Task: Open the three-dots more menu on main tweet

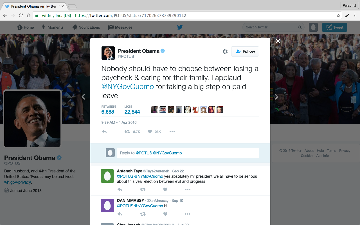Action: [x=172, y=132]
